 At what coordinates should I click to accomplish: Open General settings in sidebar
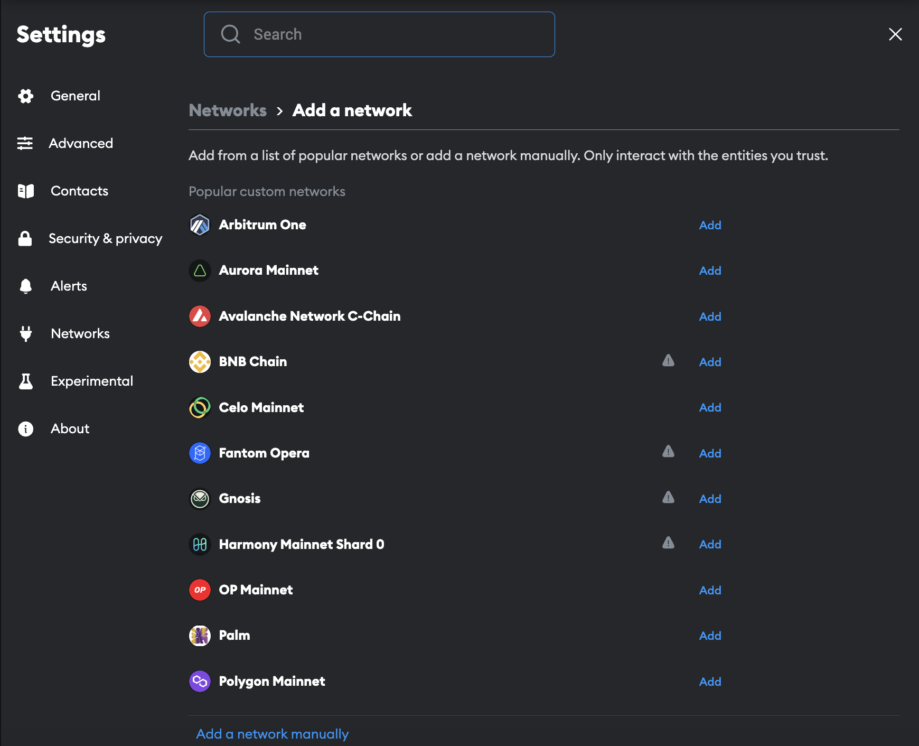pyautogui.click(x=75, y=96)
